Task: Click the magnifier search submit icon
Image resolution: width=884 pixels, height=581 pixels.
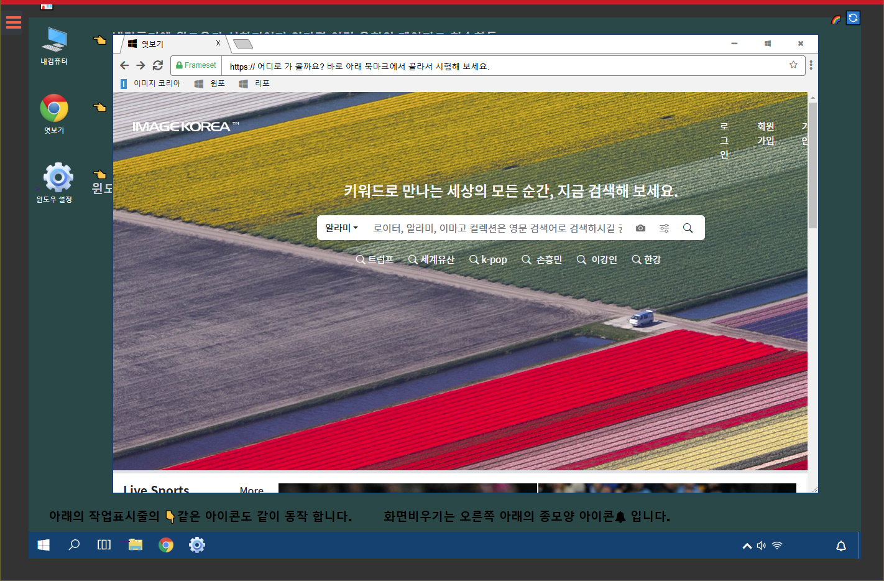Action: coord(688,228)
